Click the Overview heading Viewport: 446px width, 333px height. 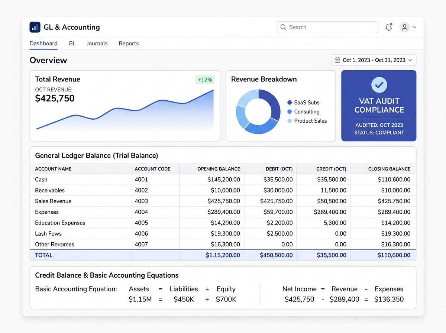point(48,60)
